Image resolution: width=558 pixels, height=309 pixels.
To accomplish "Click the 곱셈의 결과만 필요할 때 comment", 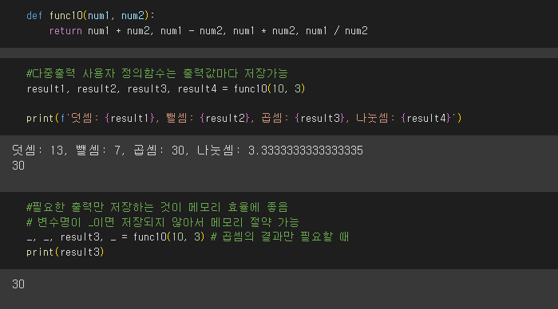I will [x=279, y=237].
